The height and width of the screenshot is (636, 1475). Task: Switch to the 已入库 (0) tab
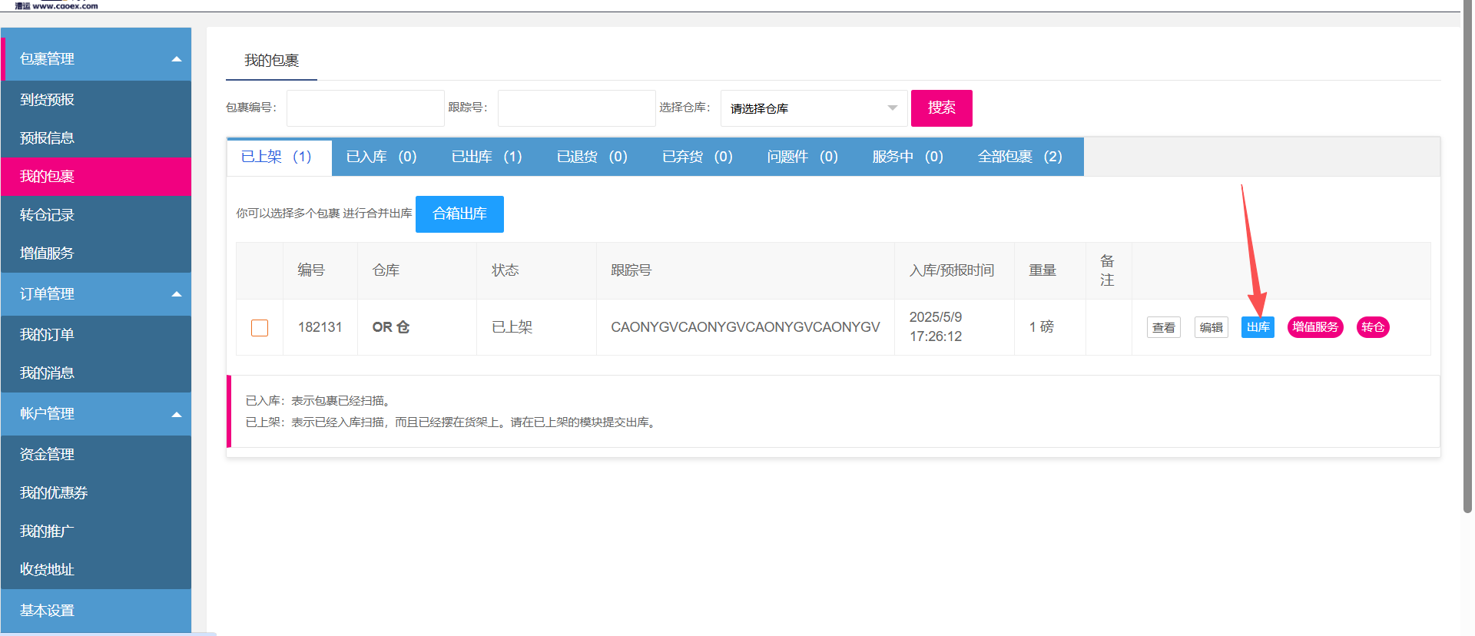pyautogui.click(x=381, y=157)
